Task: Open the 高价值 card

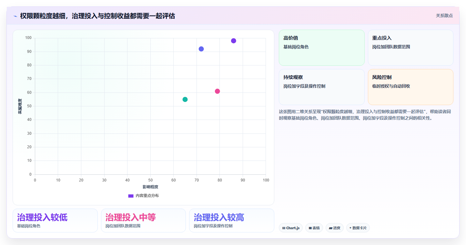Action: click(322, 48)
